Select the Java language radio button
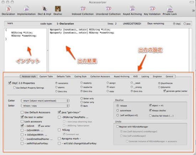196x155 pixels. coord(185,24)
